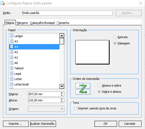Click the paper icon beside Tabloid
The width and height of the screenshot is (145, 129).
click(12, 68)
